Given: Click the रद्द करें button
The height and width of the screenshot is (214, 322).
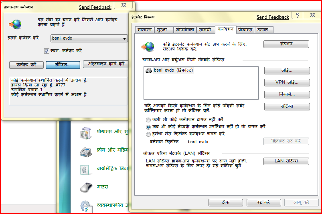Looking at the screenshot, I should (x=264, y=202).
